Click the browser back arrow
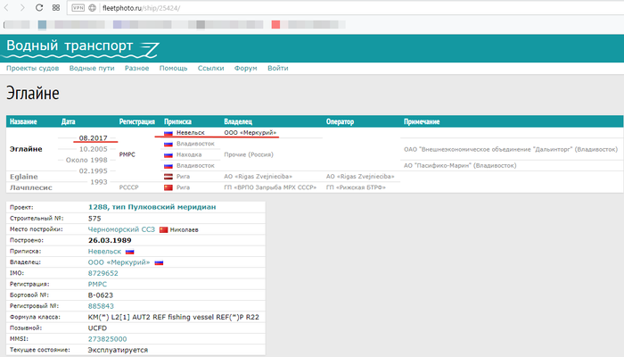The width and height of the screenshot is (624, 357). pos(8,7)
